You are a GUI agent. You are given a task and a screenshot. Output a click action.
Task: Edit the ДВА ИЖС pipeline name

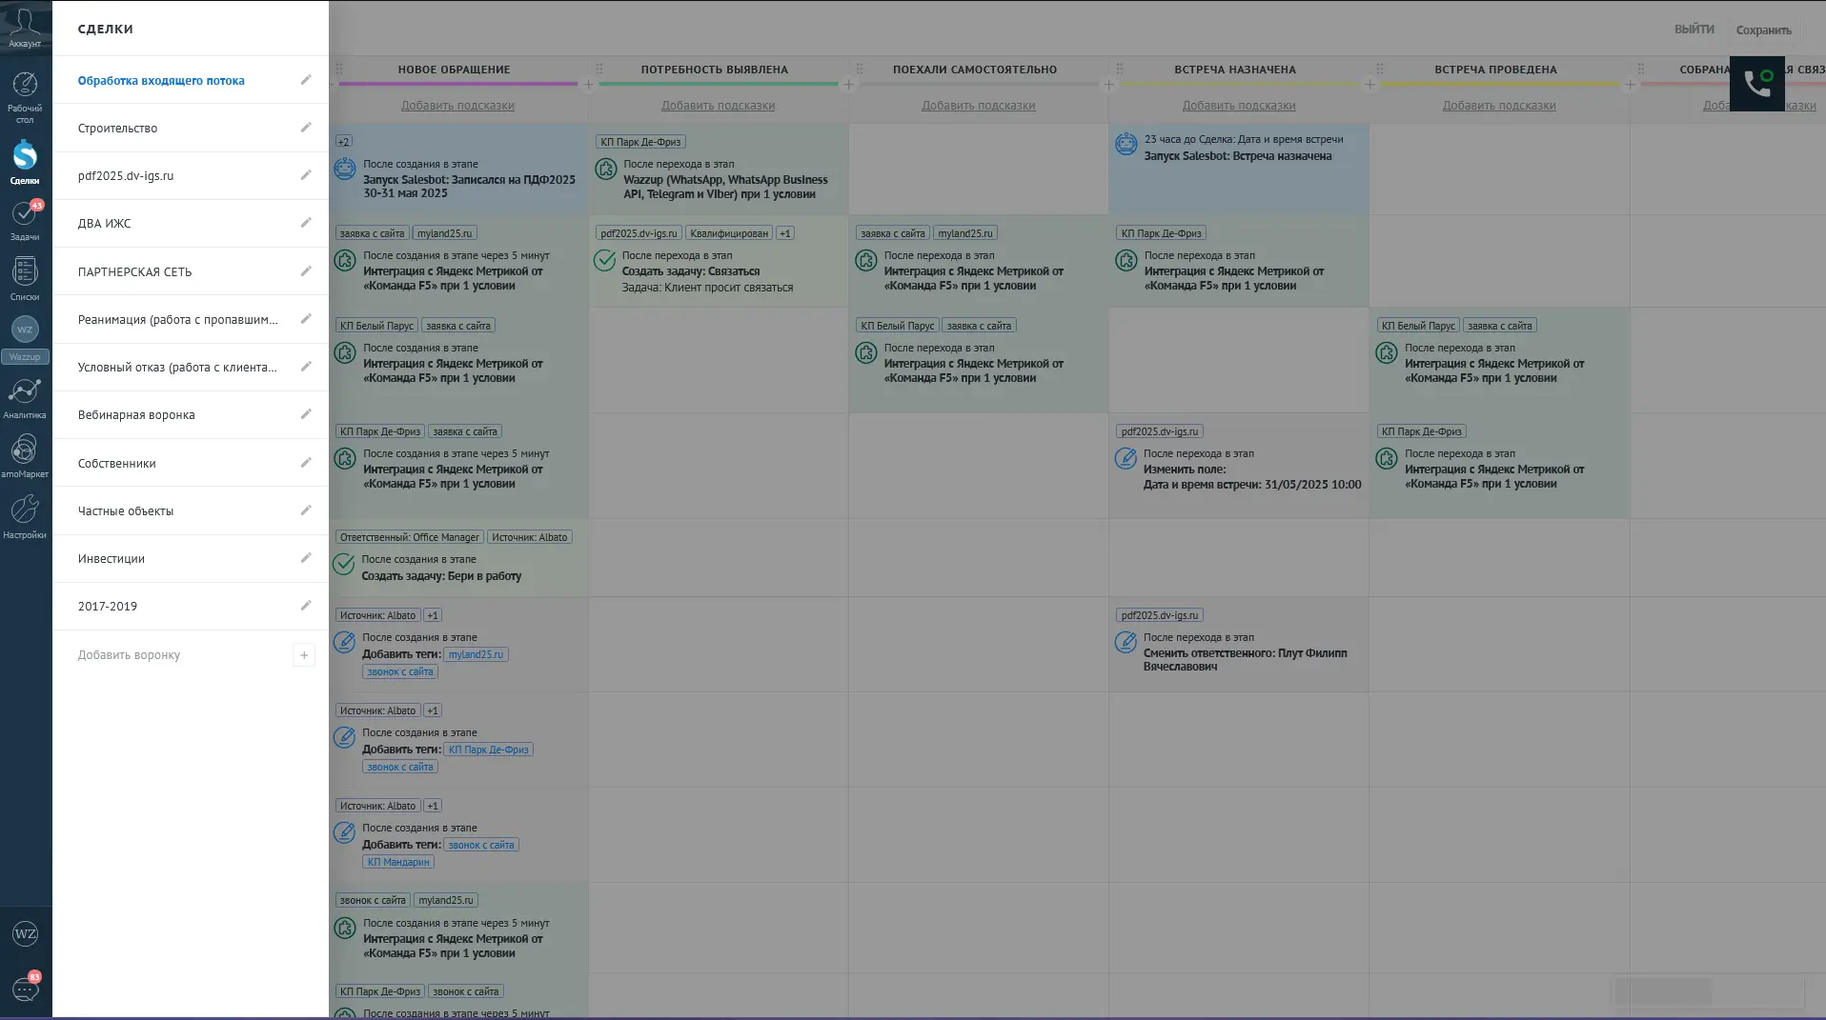(306, 223)
